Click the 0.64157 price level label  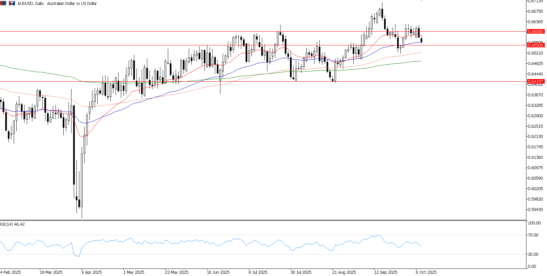[536, 82]
